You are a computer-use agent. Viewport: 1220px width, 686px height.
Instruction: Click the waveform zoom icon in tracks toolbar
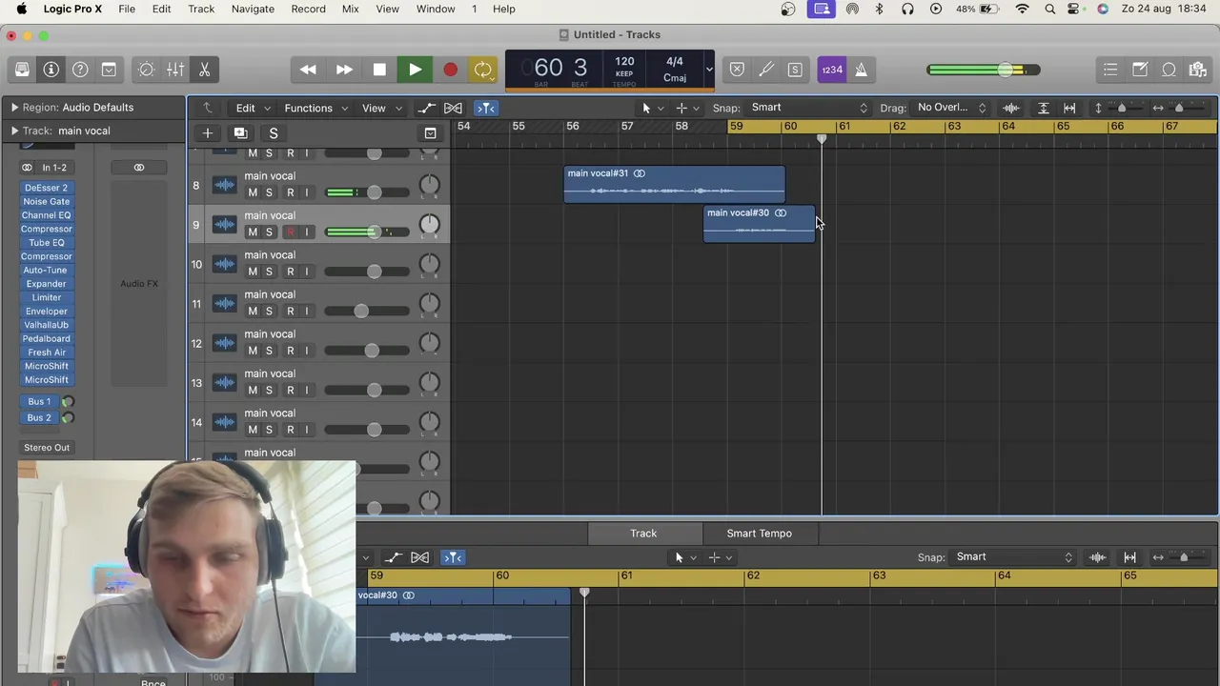tap(1011, 108)
